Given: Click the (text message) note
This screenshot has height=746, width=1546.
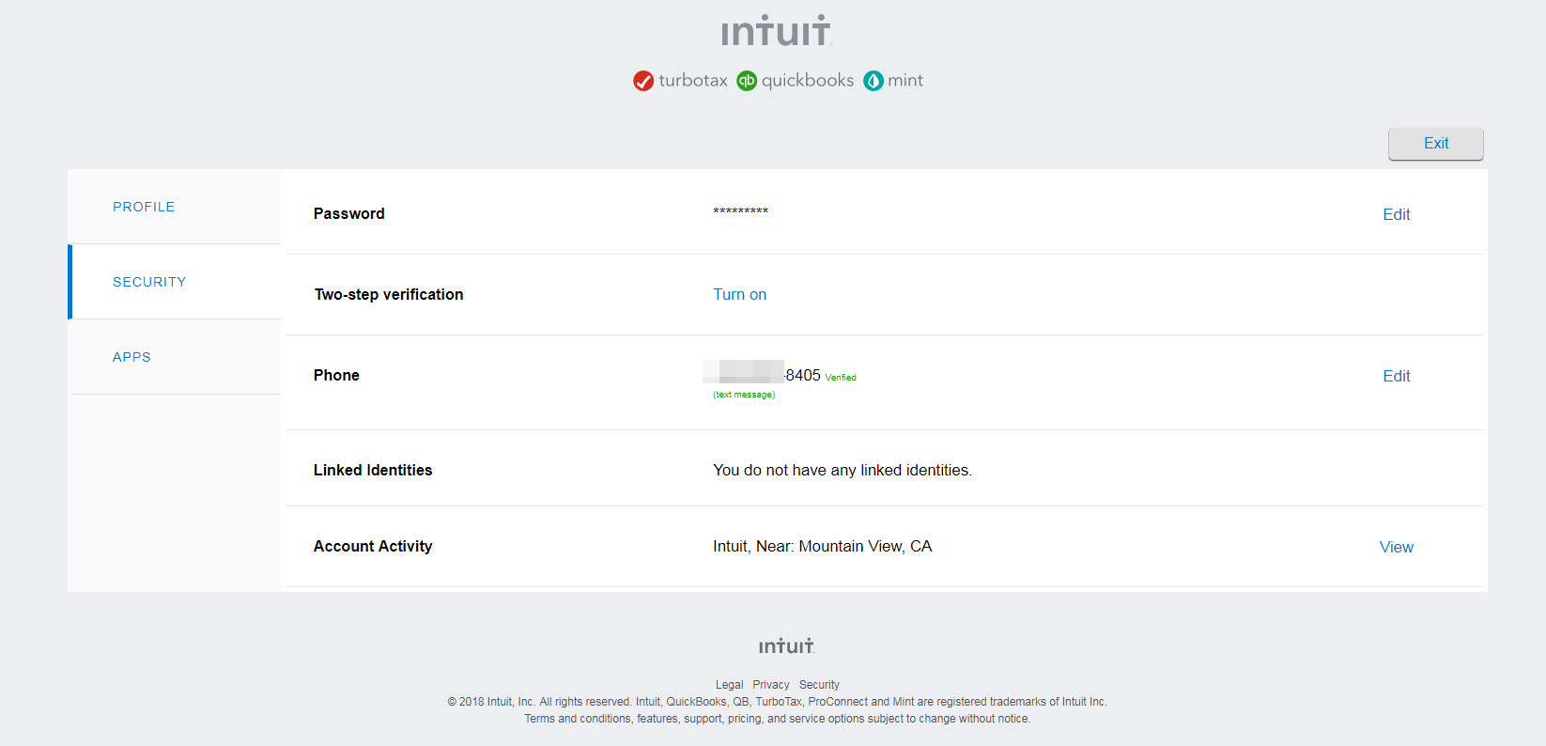Looking at the screenshot, I should 744,395.
